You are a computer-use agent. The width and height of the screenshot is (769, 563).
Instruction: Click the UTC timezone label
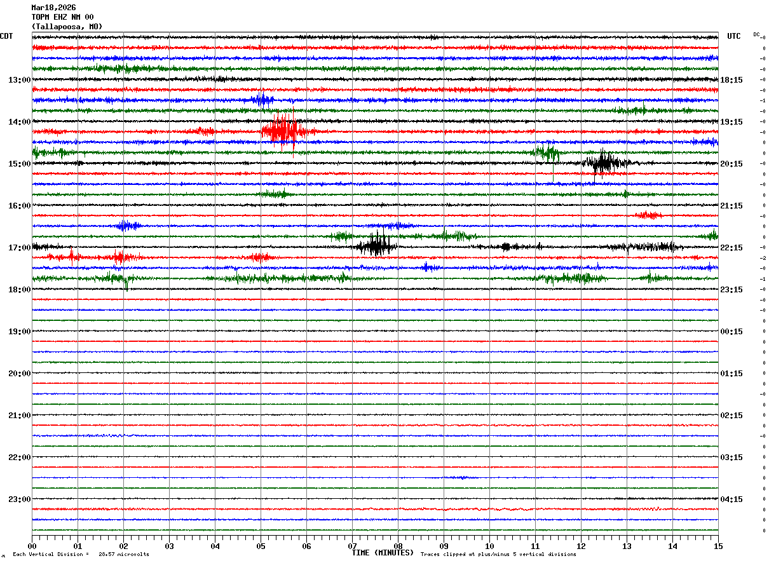tap(734, 36)
